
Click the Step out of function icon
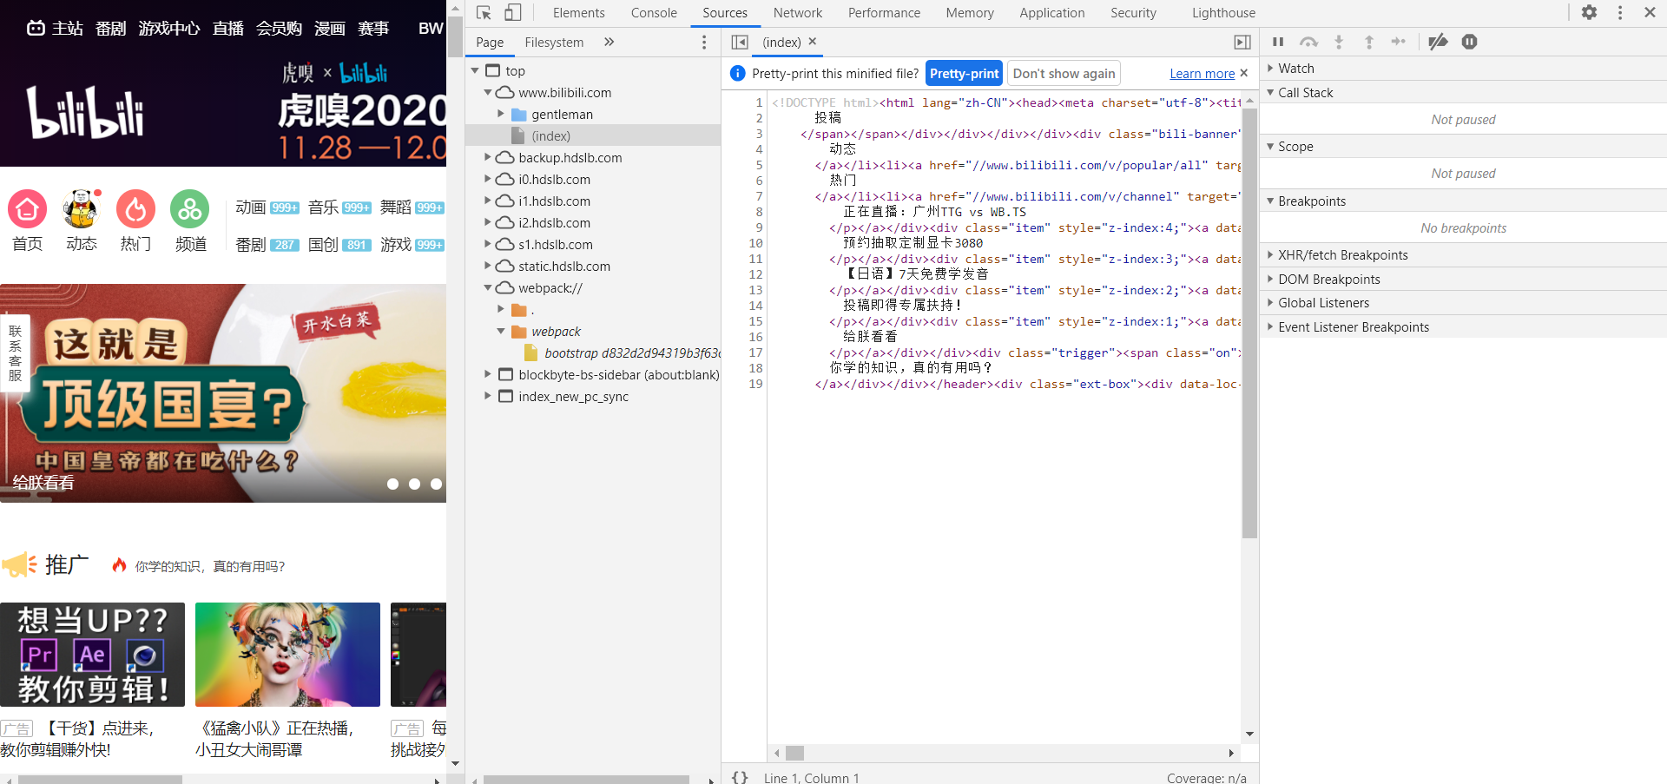1369,42
